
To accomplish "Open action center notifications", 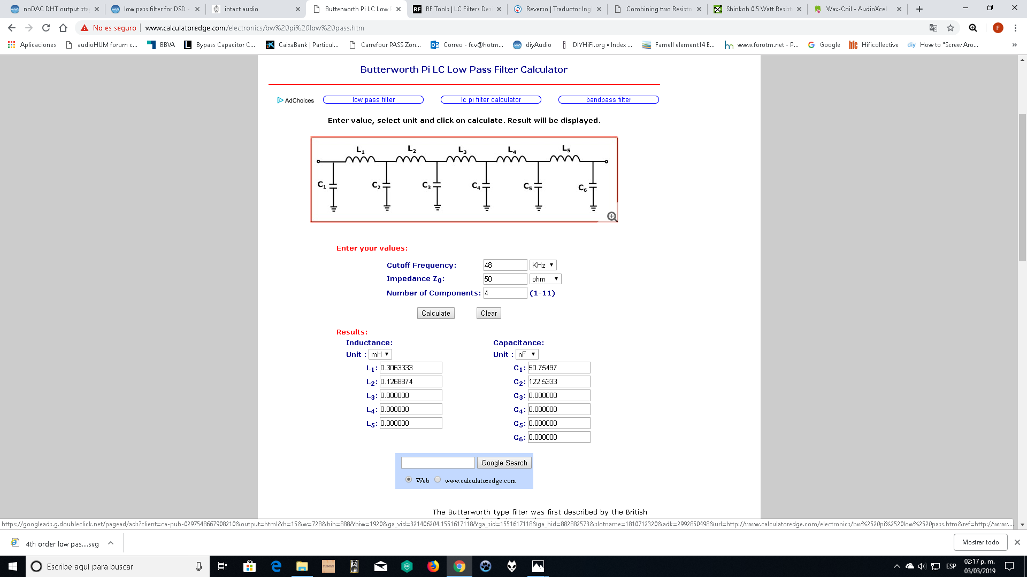I will pos(1009,566).
